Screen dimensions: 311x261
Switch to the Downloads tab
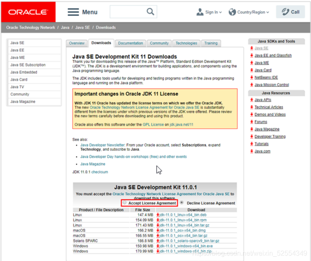101,43
